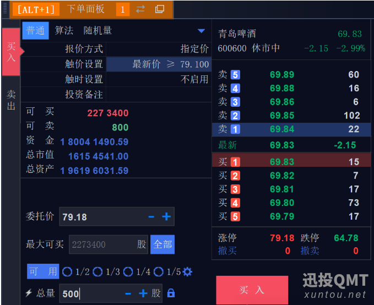Select the 1/4 ratio radio button
This screenshot has height=305, width=374.
coord(128,271)
